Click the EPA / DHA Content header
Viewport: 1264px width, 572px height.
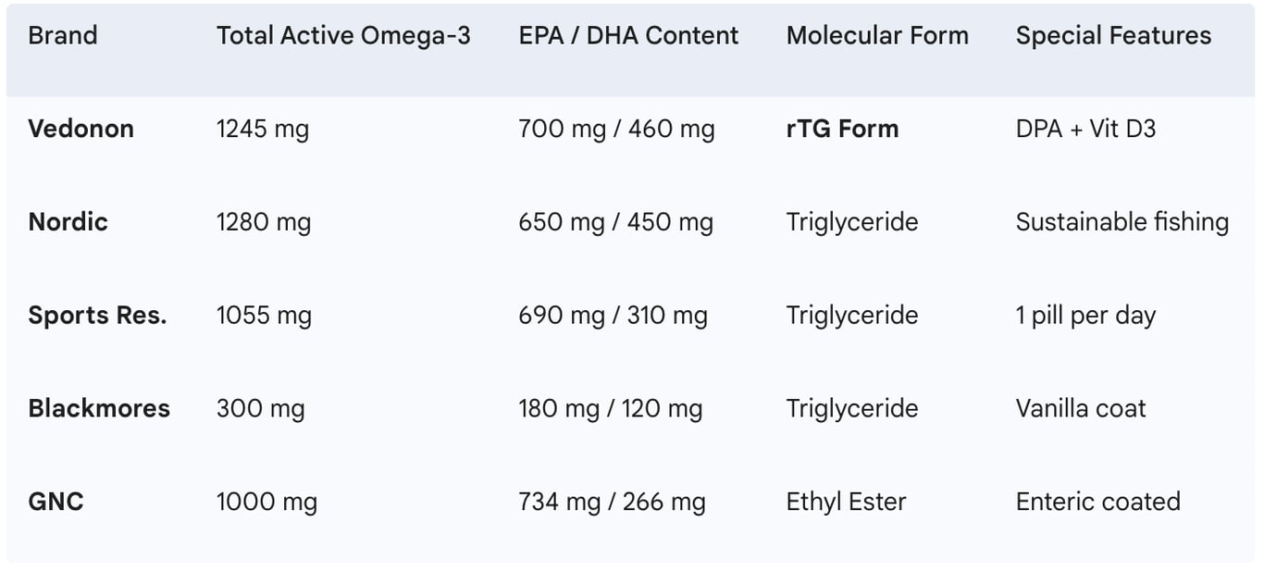click(x=628, y=36)
